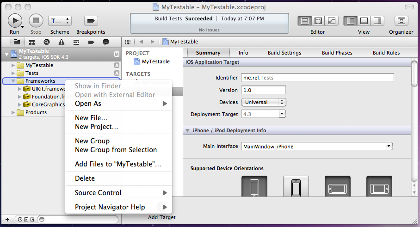The width and height of the screenshot is (420, 227).
Task: Open related files grid menu
Action: click(x=128, y=42)
